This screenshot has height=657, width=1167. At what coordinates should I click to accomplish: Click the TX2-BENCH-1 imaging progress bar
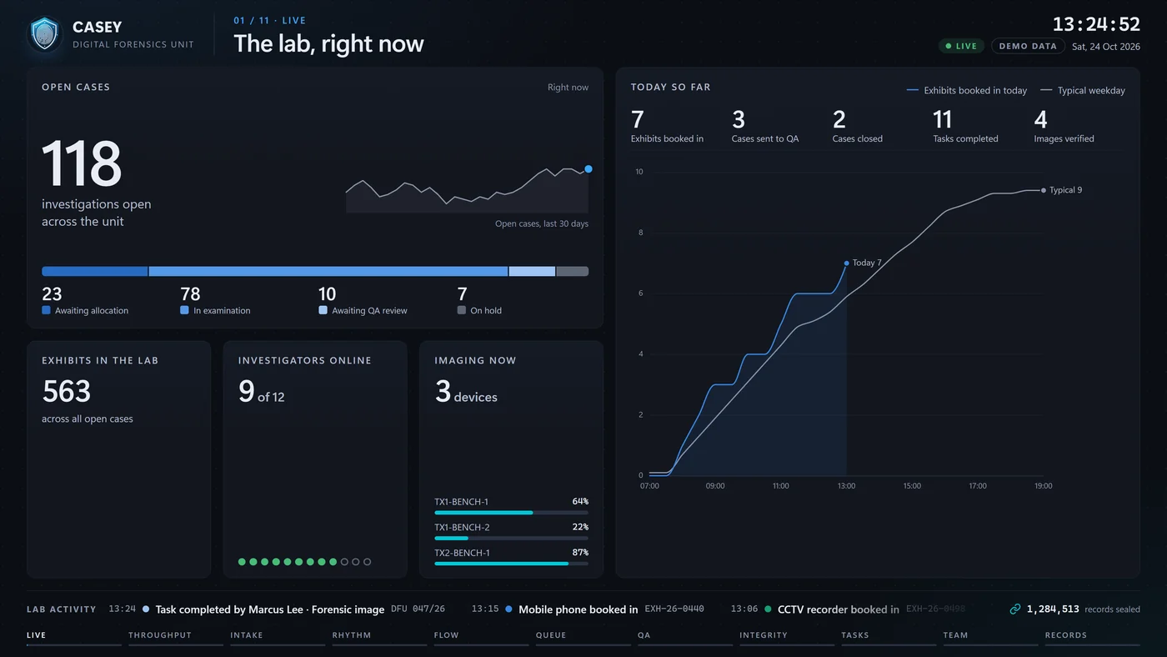point(511,564)
